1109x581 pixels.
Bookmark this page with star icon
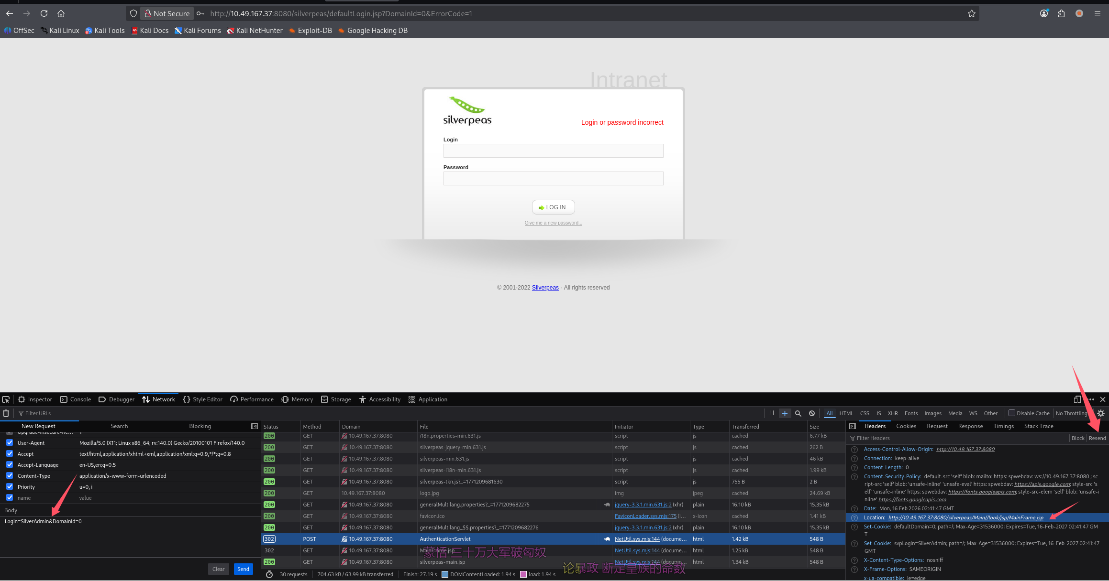[x=971, y=13]
